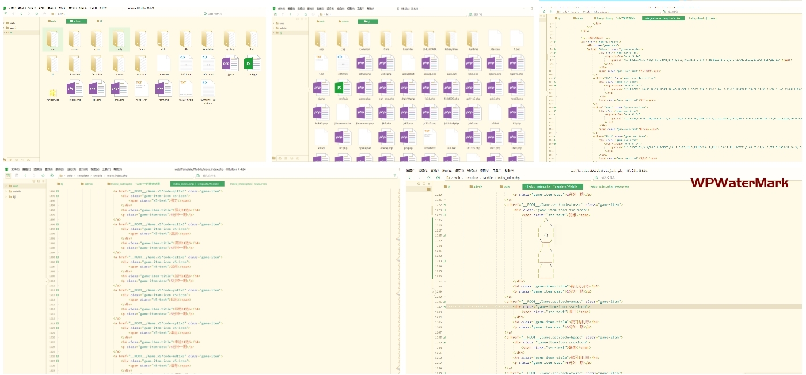Click the run button in bottom-left editor toolbar
The image size is (806, 375).
pos(52,175)
